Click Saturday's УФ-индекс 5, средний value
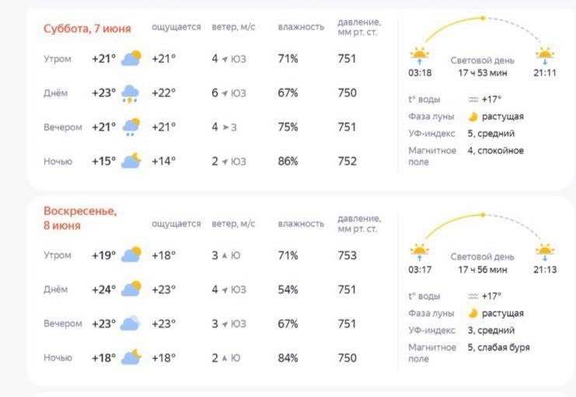 490,134
